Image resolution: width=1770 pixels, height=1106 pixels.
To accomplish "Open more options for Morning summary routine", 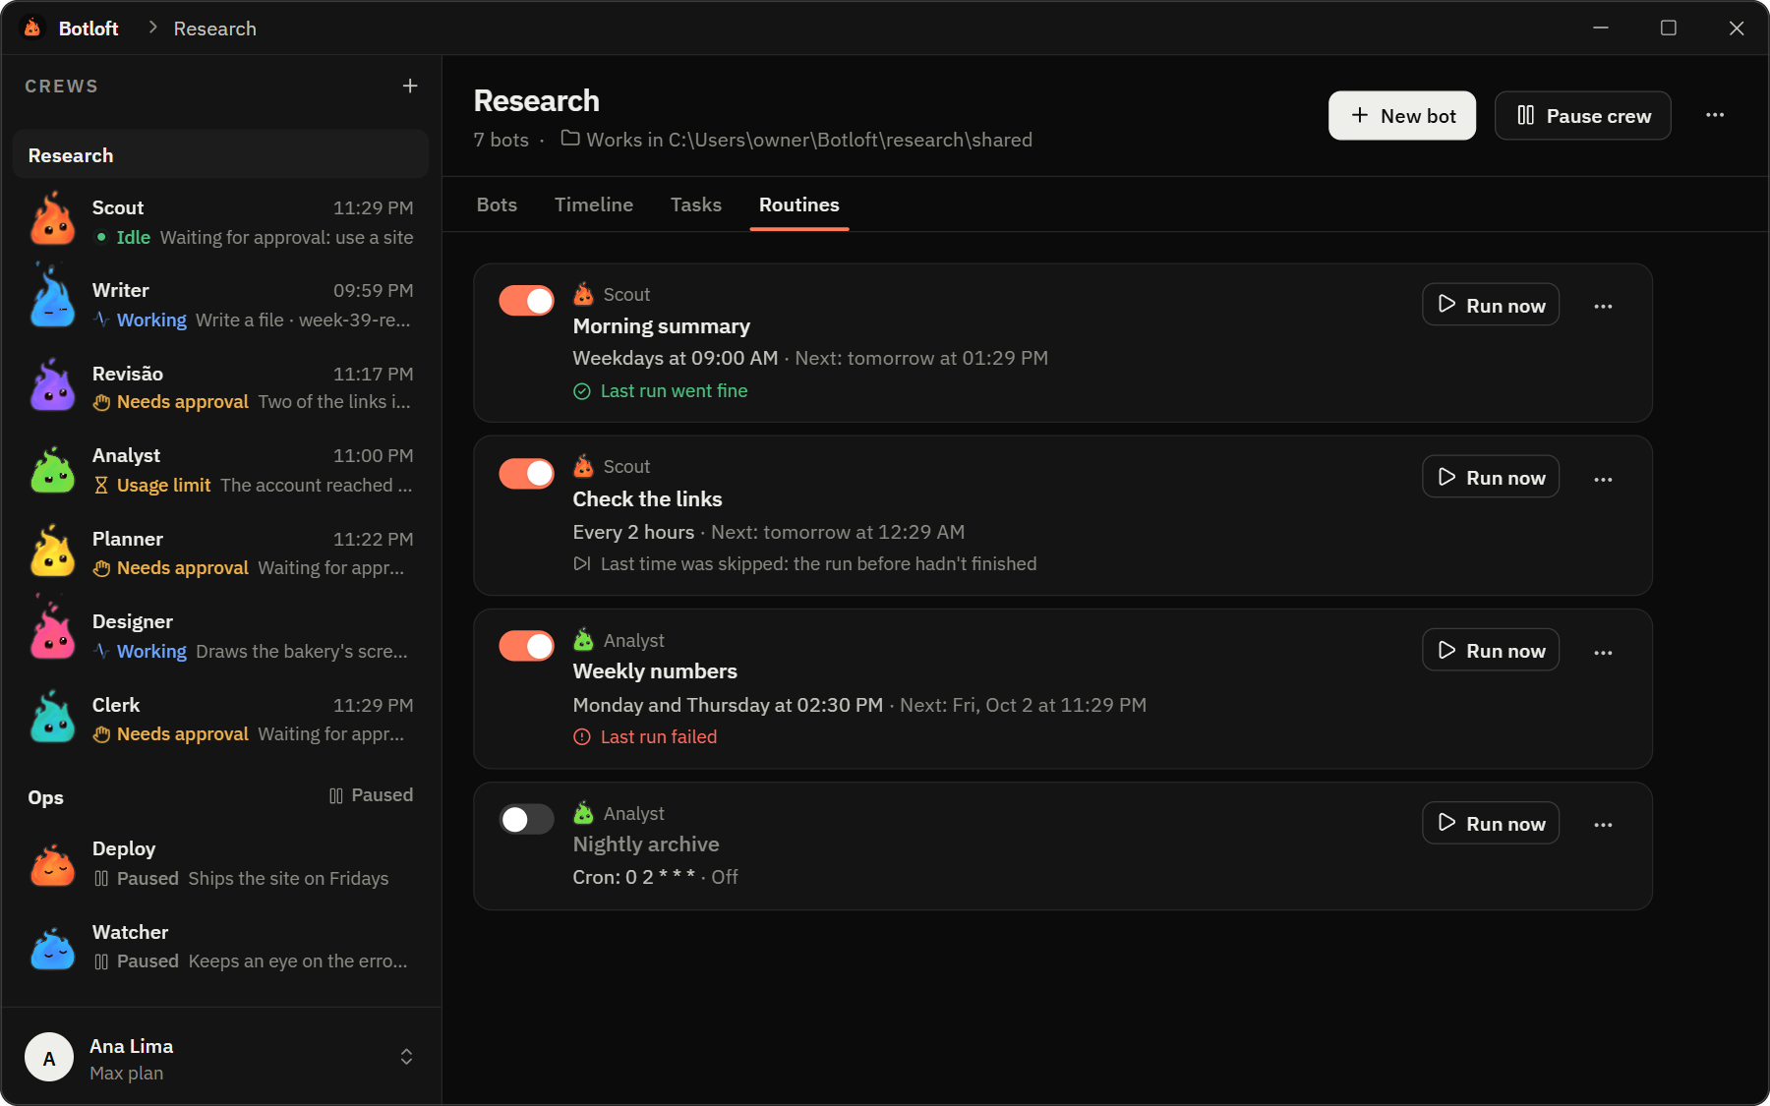I will (x=1603, y=306).
